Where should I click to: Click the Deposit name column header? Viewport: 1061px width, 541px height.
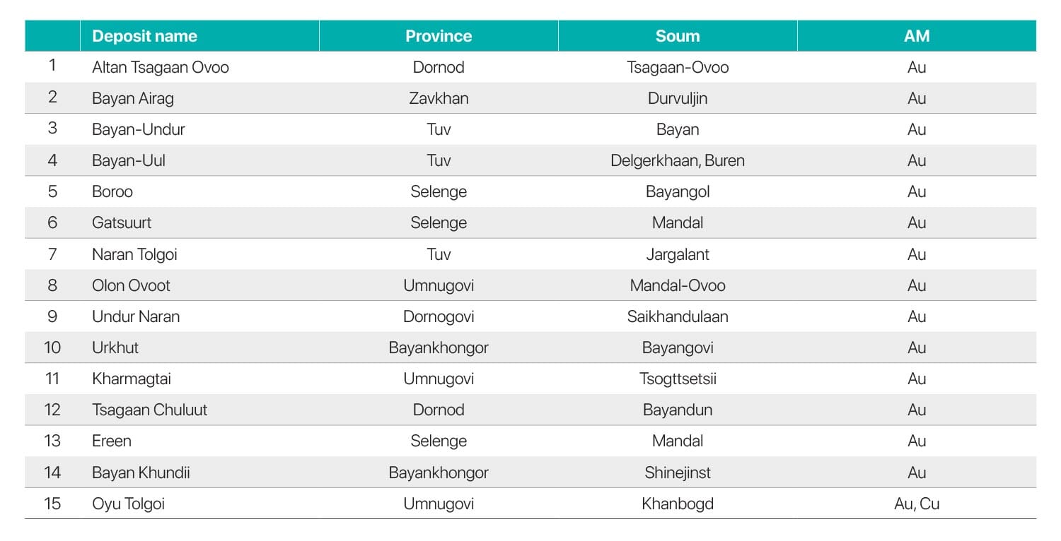click(x=144, y=36)
